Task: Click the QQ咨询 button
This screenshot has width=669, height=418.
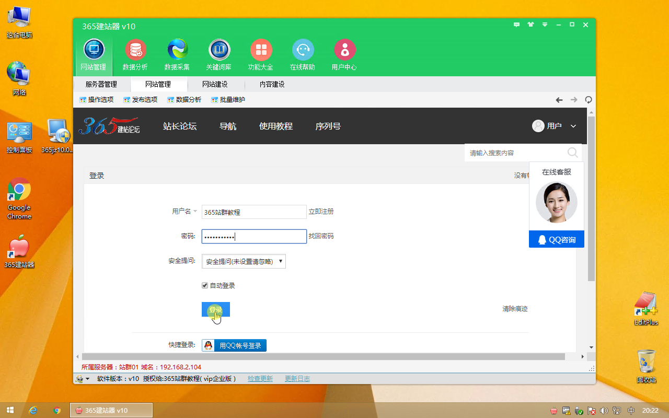Action: click(557, 240)
